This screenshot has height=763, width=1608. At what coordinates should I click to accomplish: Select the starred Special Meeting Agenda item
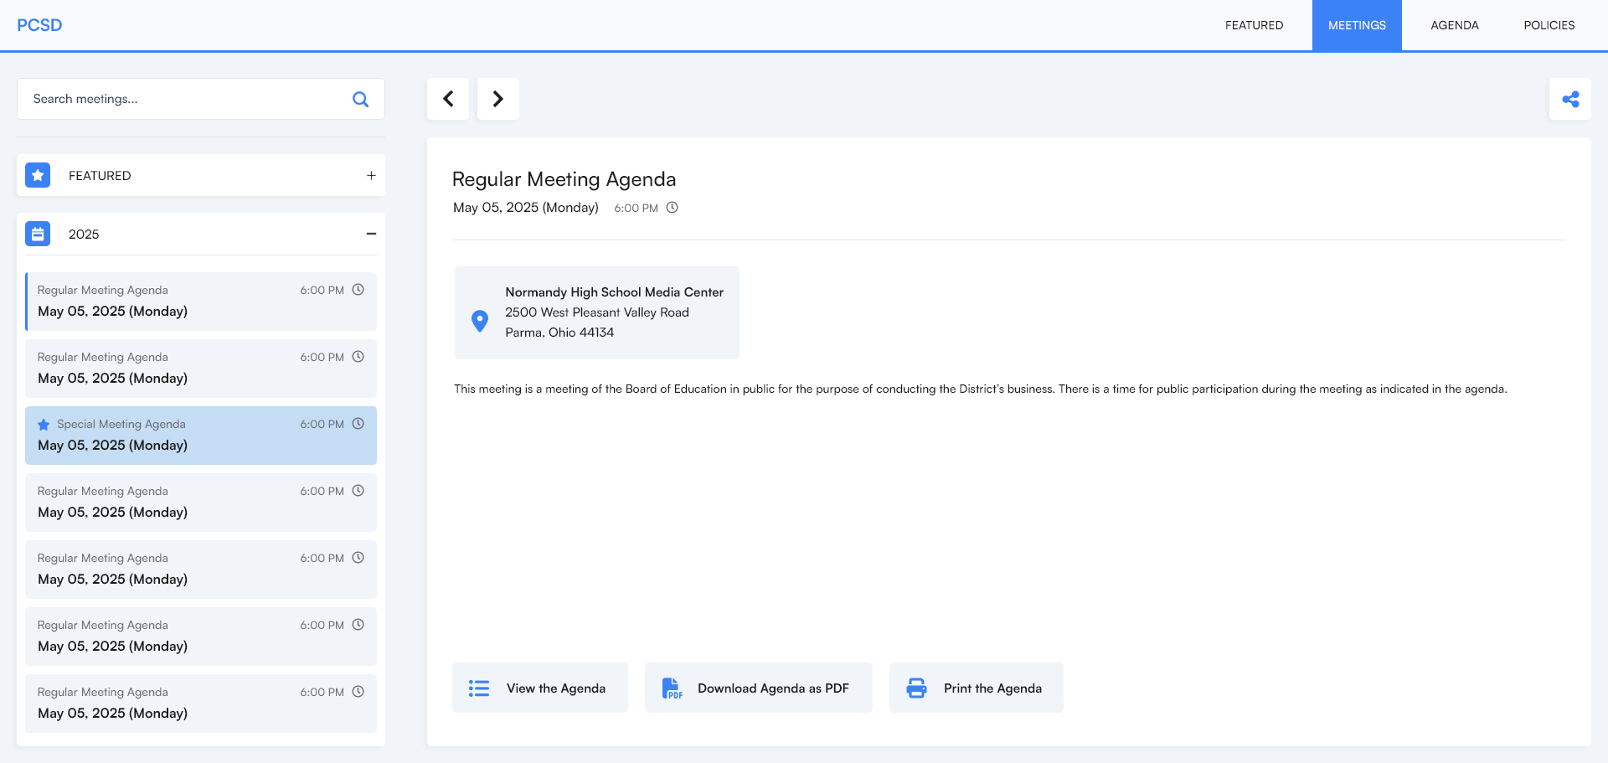[201, 436]
